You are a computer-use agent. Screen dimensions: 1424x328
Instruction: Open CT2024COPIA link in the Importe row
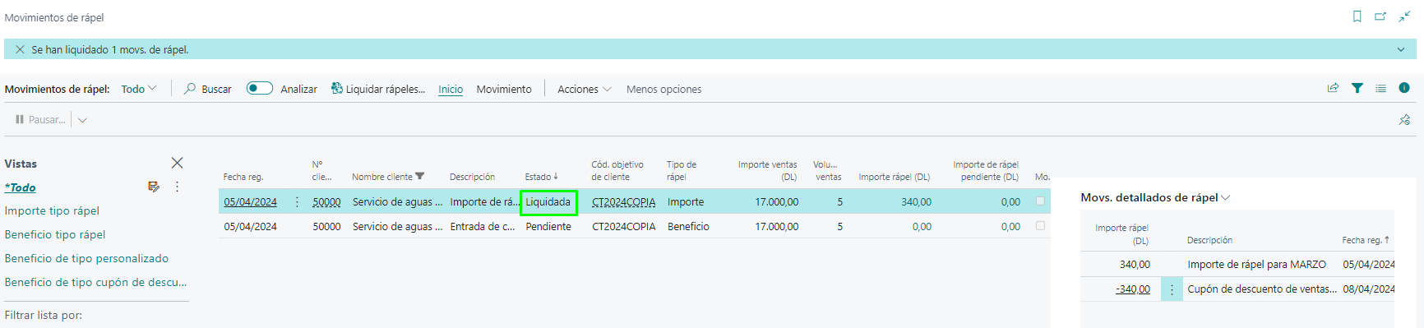pyautogui.click(x=624, y=202)
